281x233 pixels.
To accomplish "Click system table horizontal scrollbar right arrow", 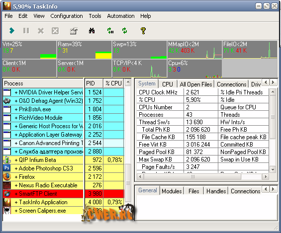I will [266, 177].
